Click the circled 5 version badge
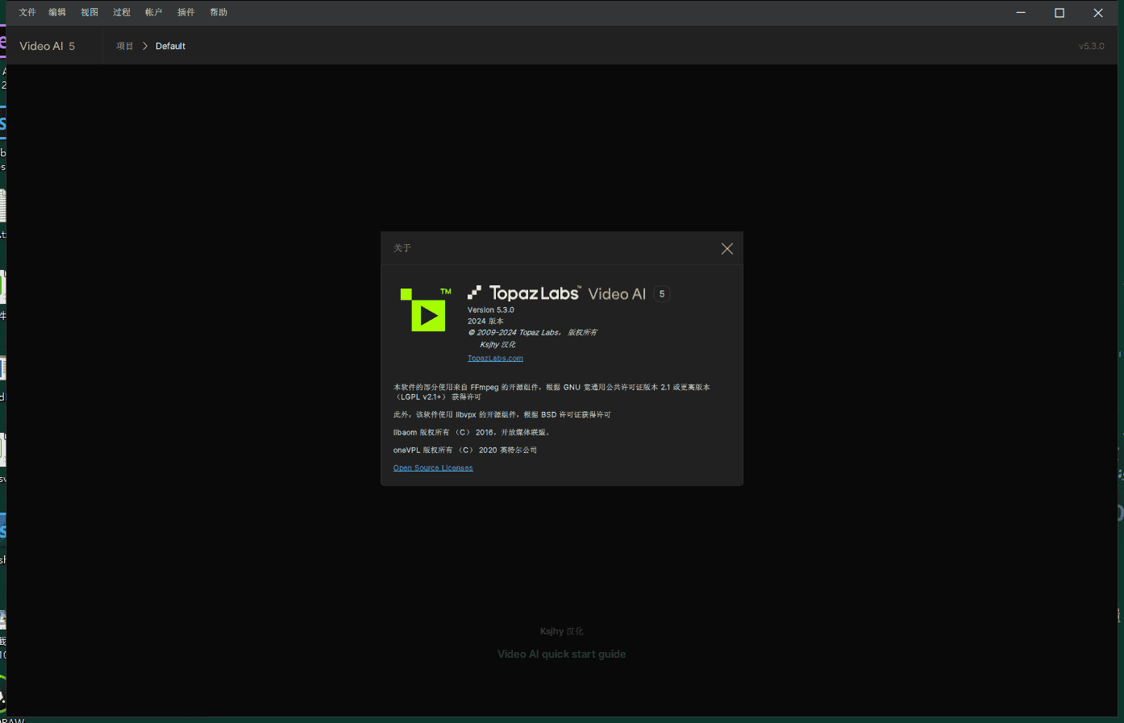This screenshot has width=1124, height=723. coord(662,294)
